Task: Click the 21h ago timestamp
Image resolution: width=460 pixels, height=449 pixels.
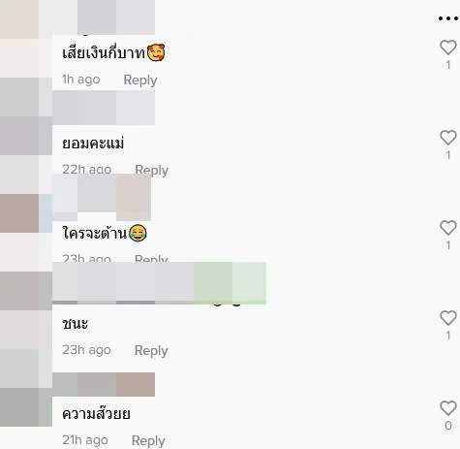Action: (x=85, y=440)
